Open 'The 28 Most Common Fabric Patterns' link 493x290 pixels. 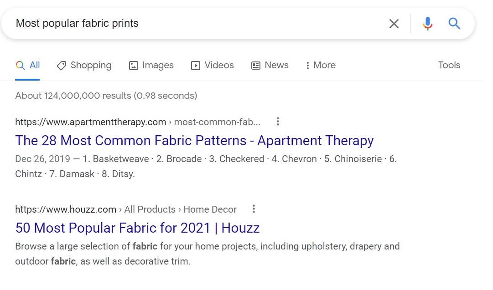pyautogui.click(x=194, y=141)
